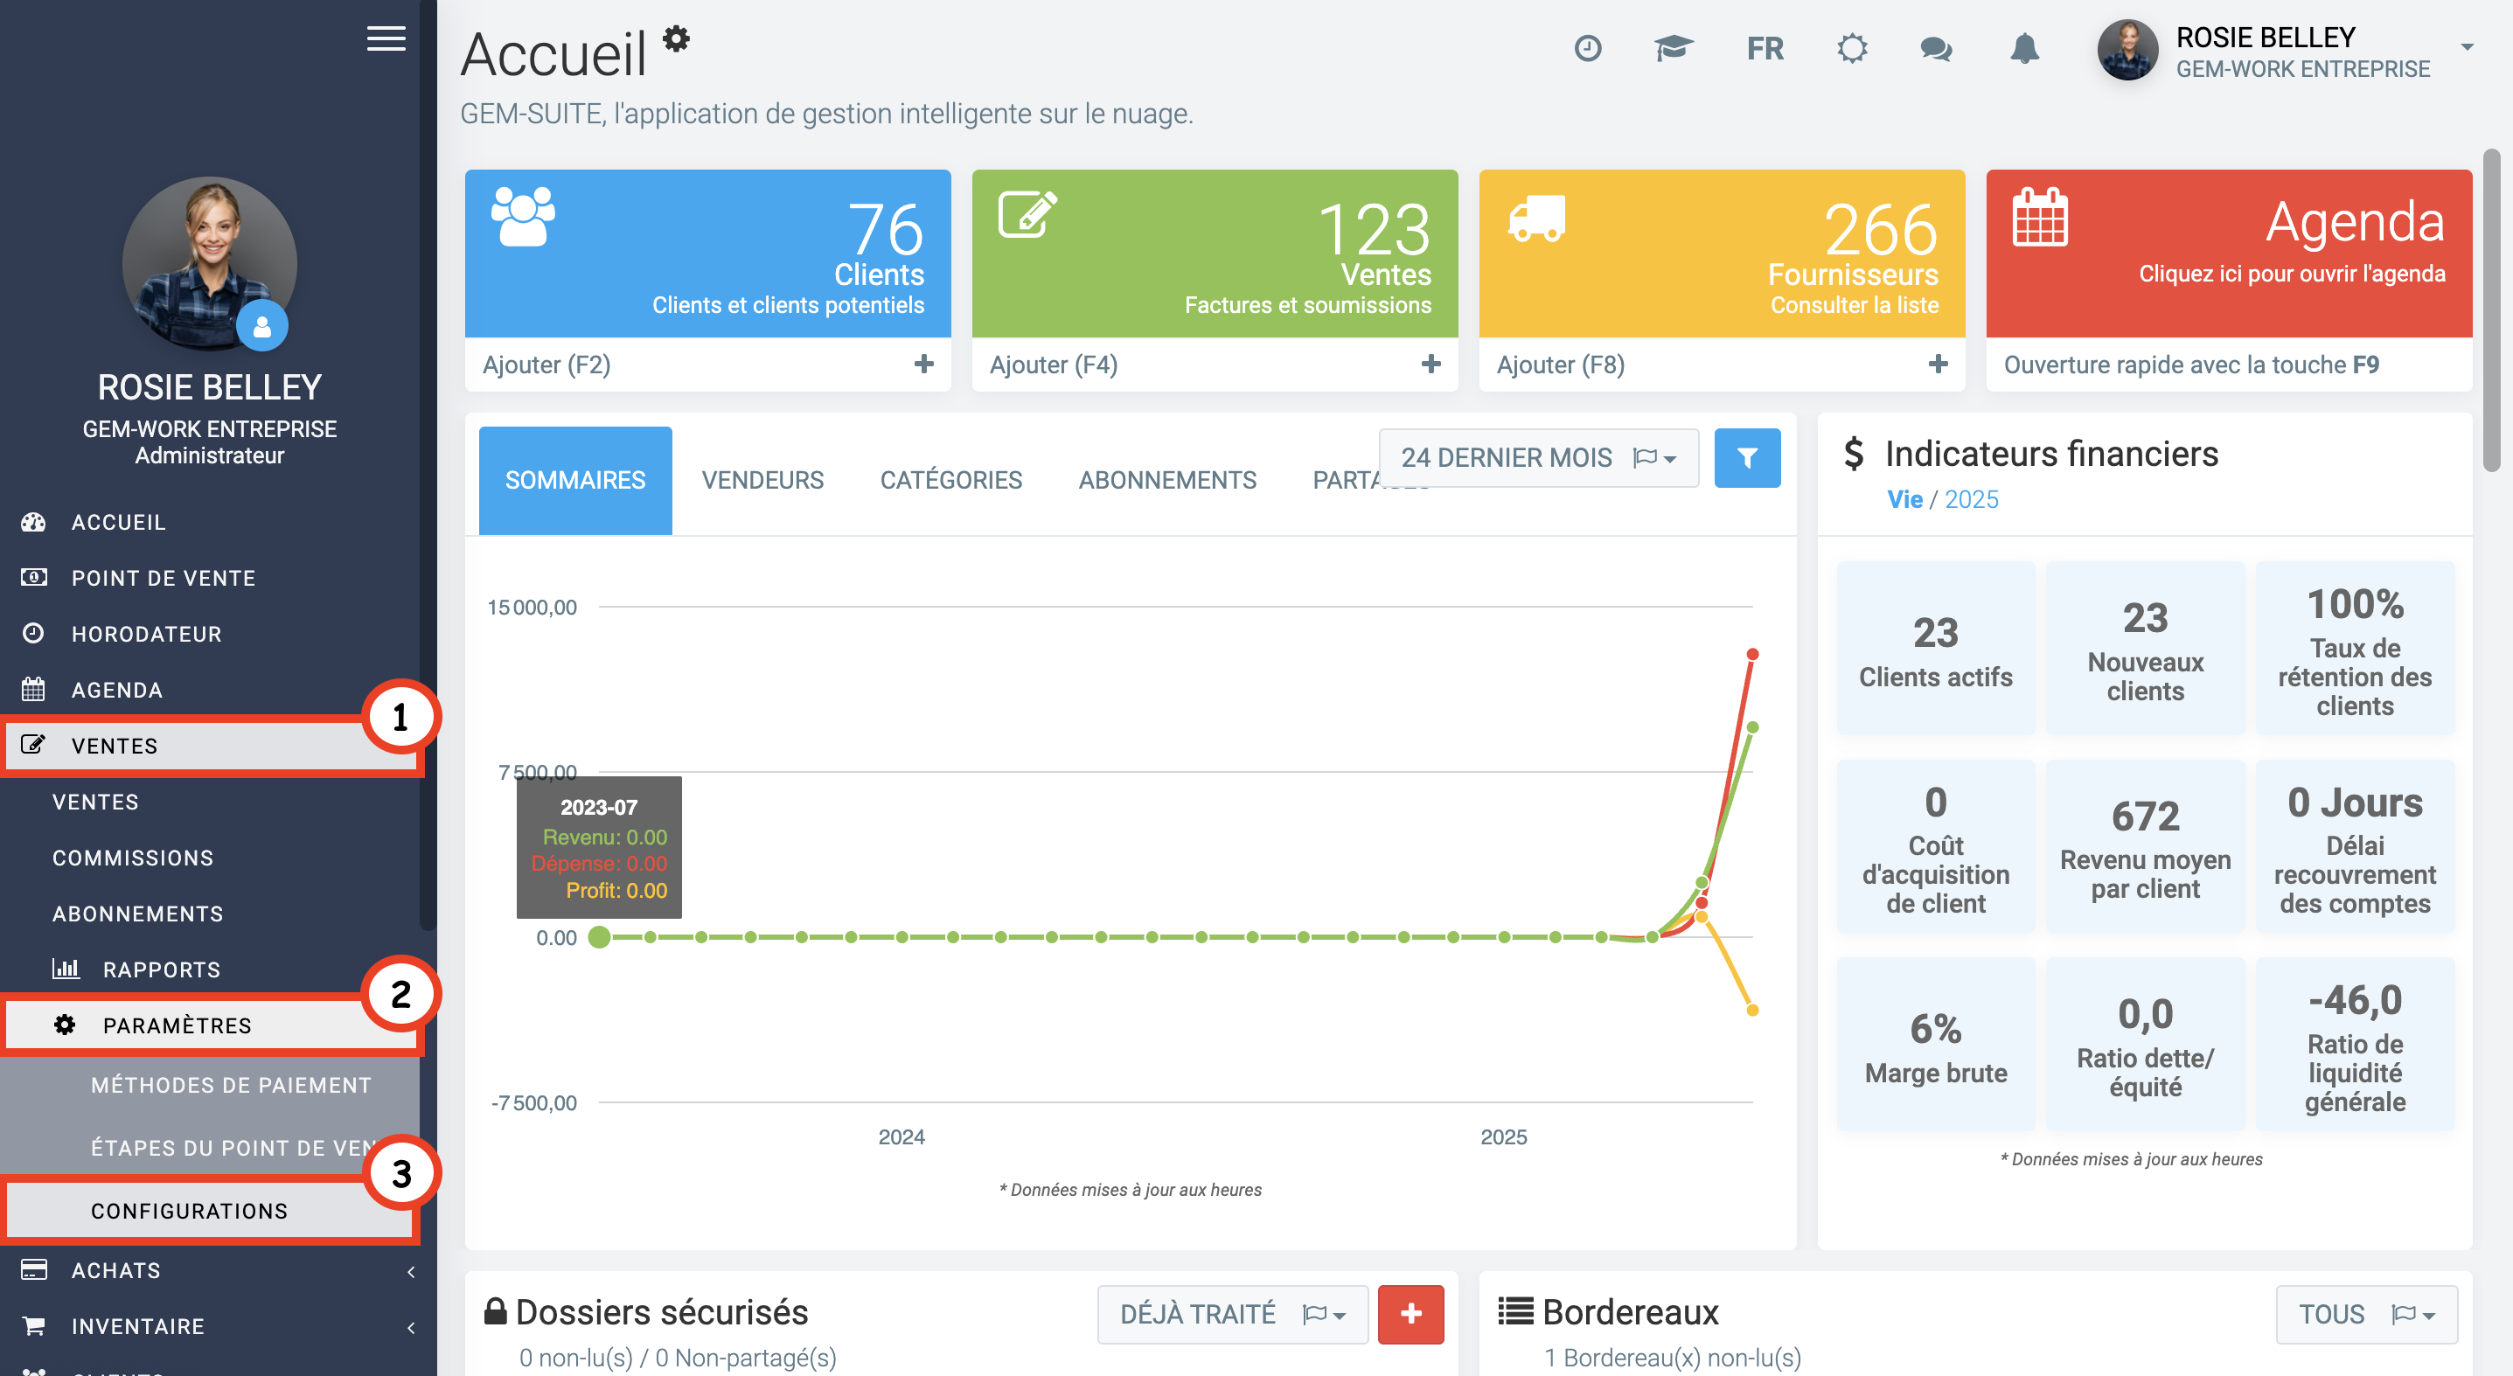Viewport: 2513px width, 1376px height.
Task: Toggle the brightness theme icon in header
Action: 1852,48
